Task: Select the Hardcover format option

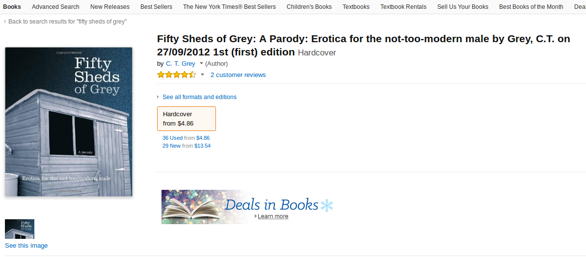Action: pos(186,119)
